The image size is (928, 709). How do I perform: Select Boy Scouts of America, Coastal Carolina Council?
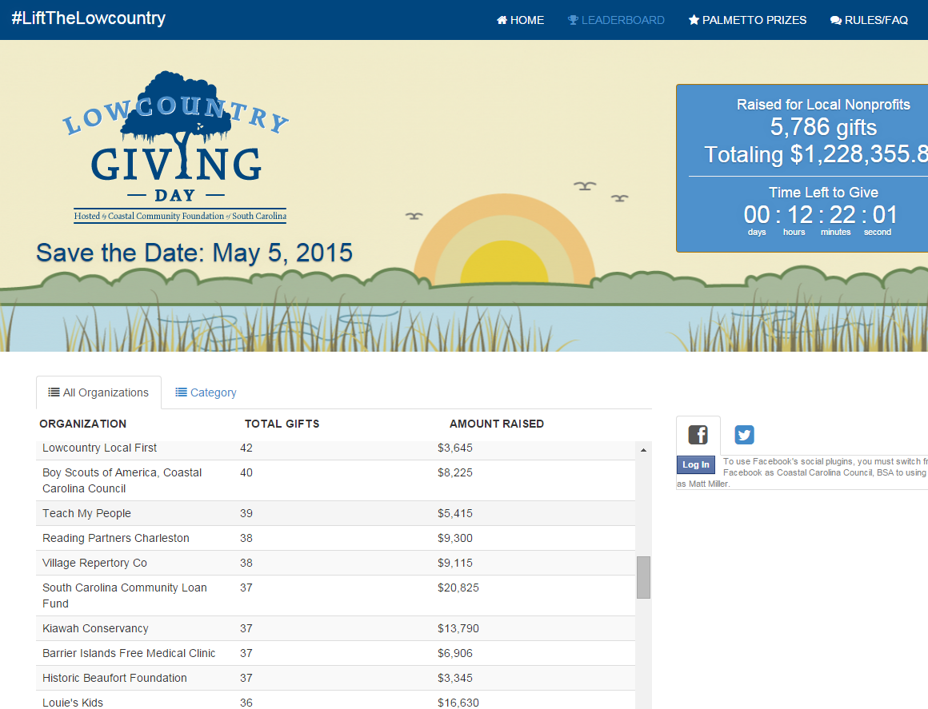pos(335,480)
